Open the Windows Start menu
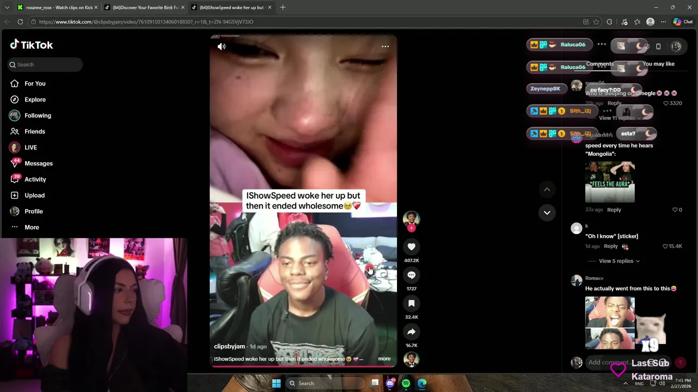The image size is (698, 392). pyautogui.click(x=276, y=383)
